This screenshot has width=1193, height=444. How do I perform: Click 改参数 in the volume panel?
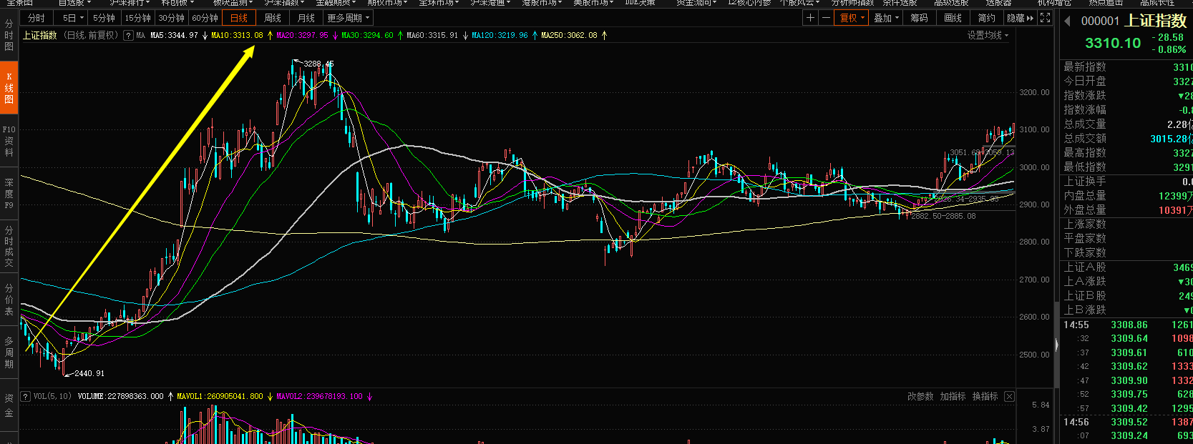920,396
